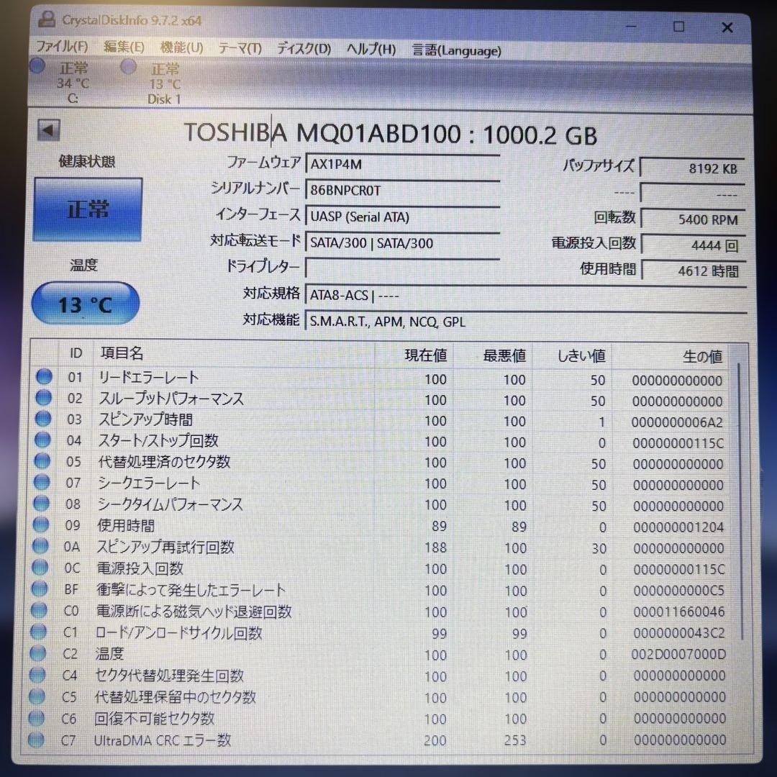Screen dimensions: 777x777
Task: Click the status icon for row C2 温度
Action: click(37, 653)
